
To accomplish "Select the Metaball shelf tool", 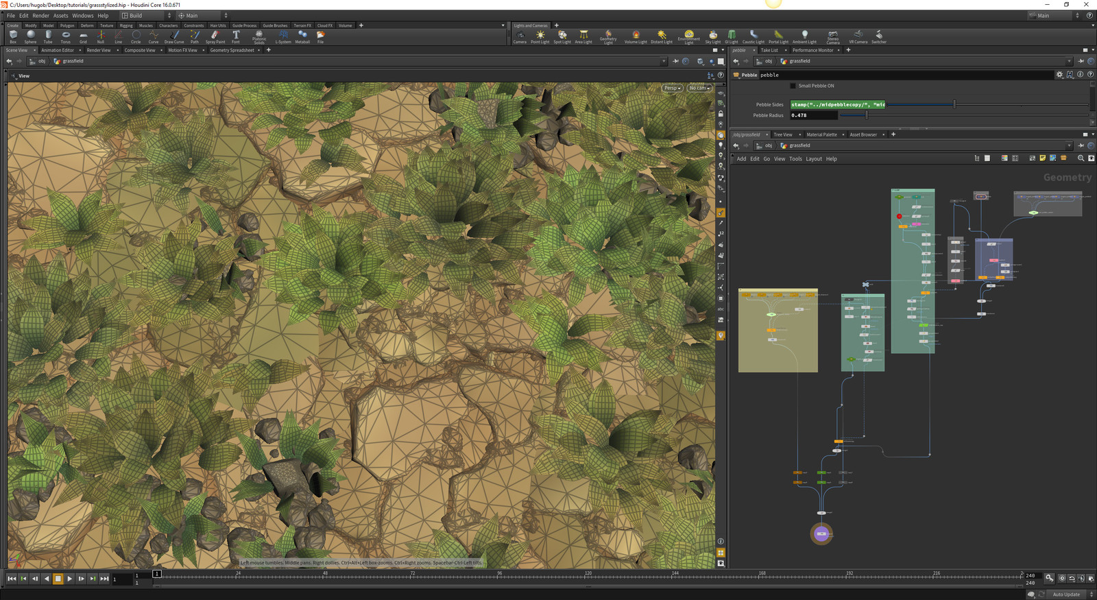I will click(x=302, y=36).
